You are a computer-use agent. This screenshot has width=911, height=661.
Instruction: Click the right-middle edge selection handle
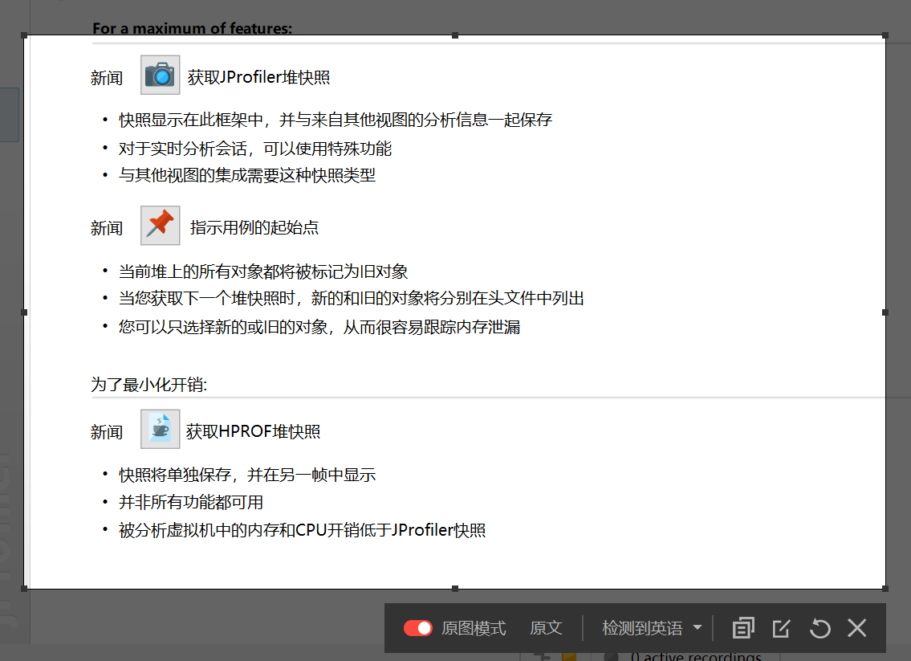885,312
